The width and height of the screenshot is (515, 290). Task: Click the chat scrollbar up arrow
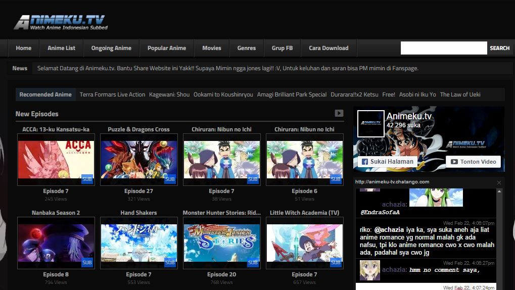[499, 191]
